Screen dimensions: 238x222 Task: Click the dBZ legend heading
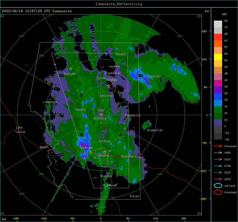[x=224, y=14]
